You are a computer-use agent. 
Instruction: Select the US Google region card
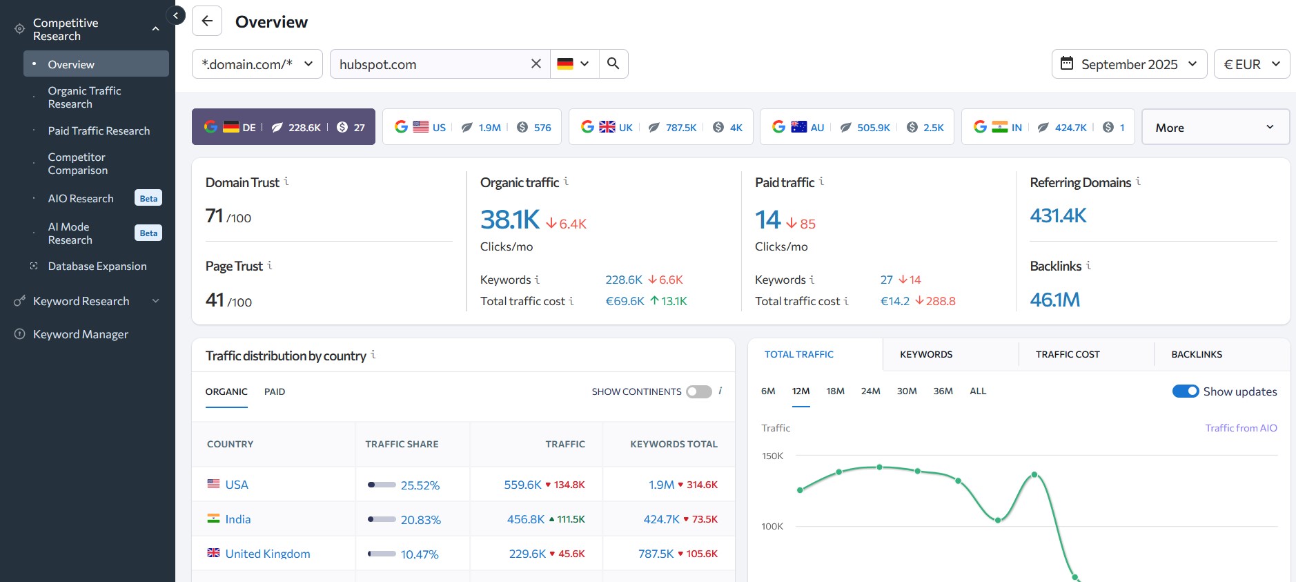click(472, 127)
